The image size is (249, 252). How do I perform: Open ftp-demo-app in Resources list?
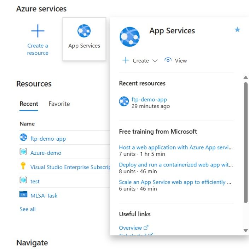coord(48,139)
